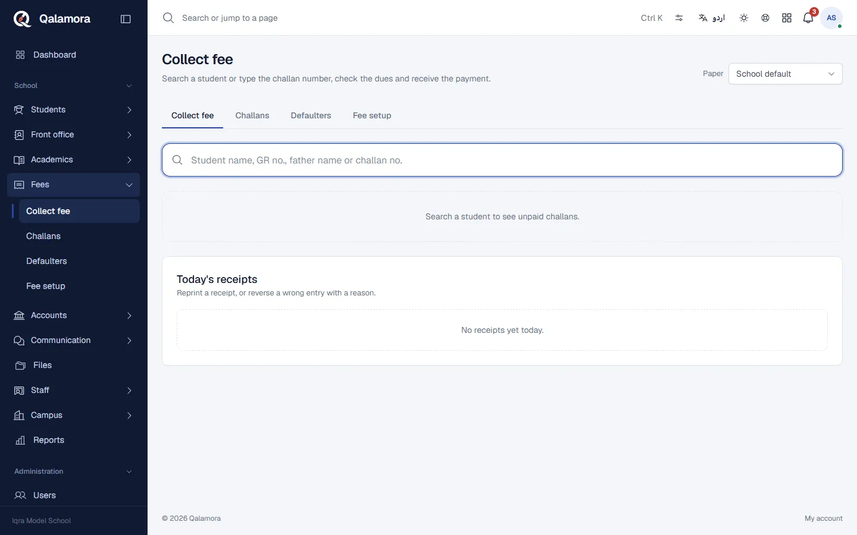The height and width of the screenshot is (535, 857).
Task: Open the Paper School default dropdown
Action: tap(785, 74)
